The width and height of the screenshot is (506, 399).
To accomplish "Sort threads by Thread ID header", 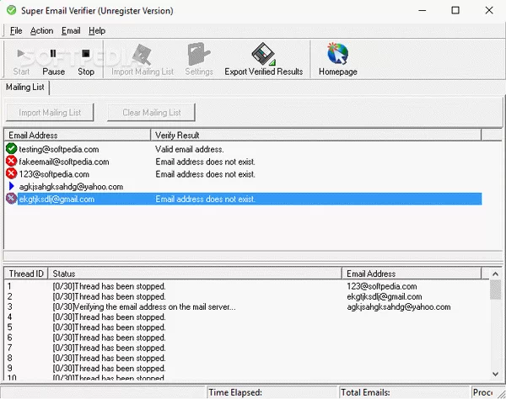I will coord(25,274).
